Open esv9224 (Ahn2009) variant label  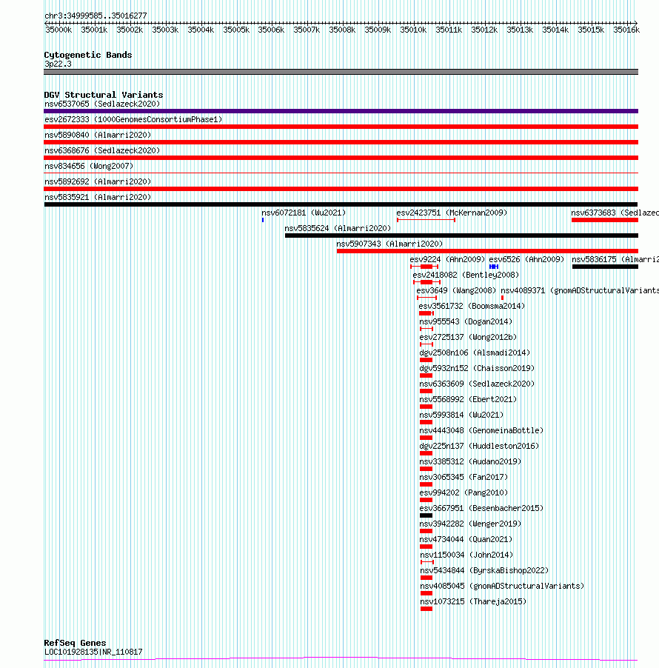(x=447, y=259)
